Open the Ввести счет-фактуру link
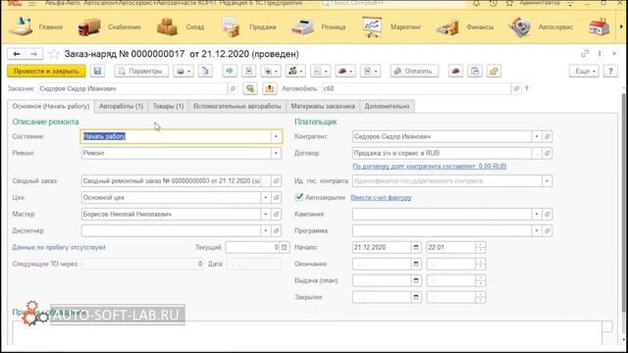This screenshot has height=353, width=628. 381,197
